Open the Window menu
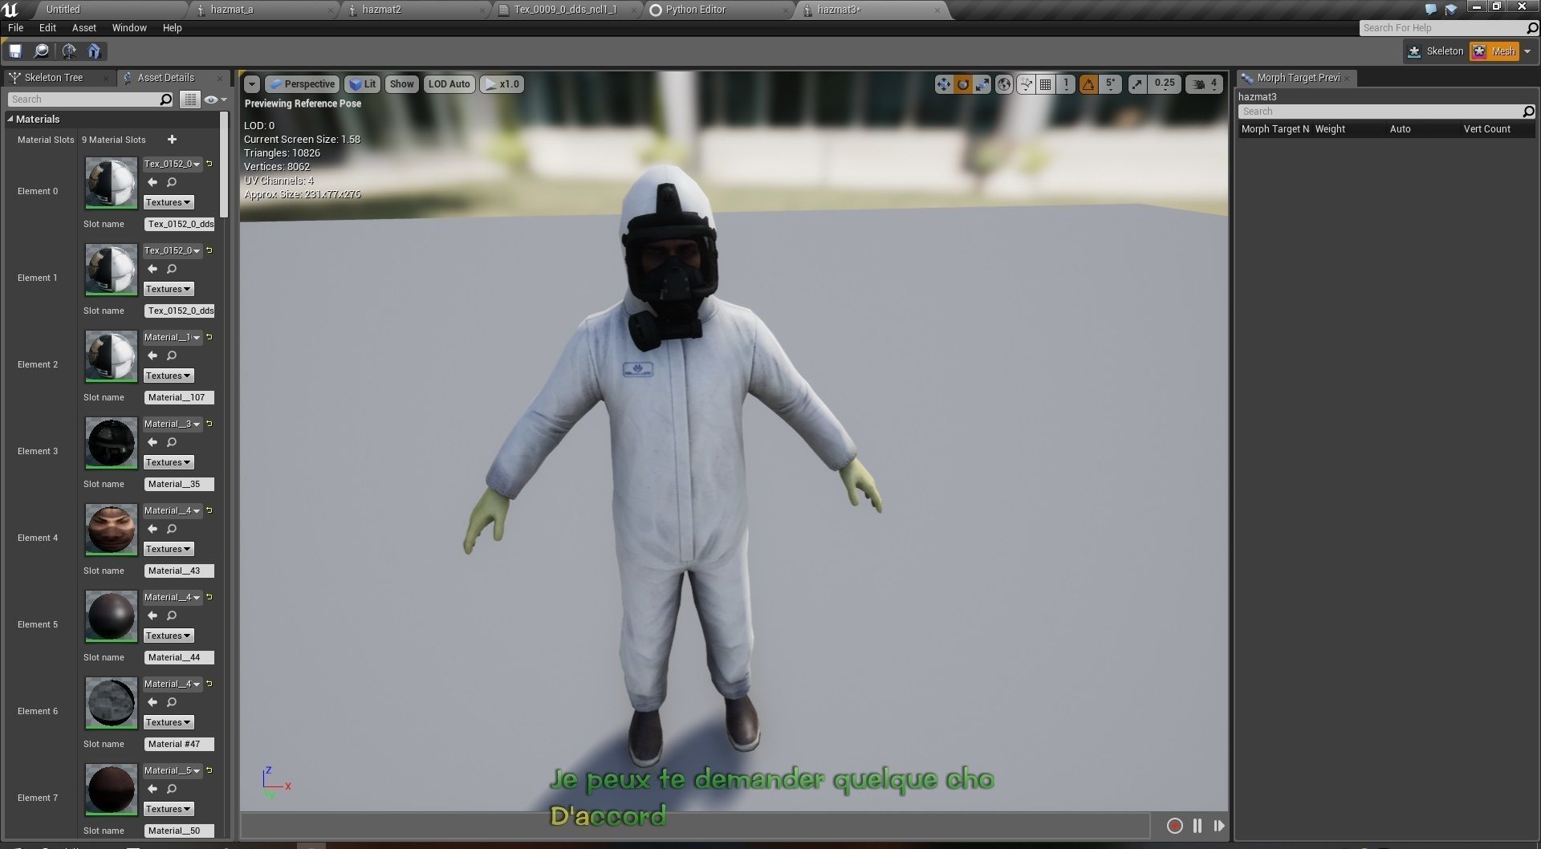 [129, 27]
